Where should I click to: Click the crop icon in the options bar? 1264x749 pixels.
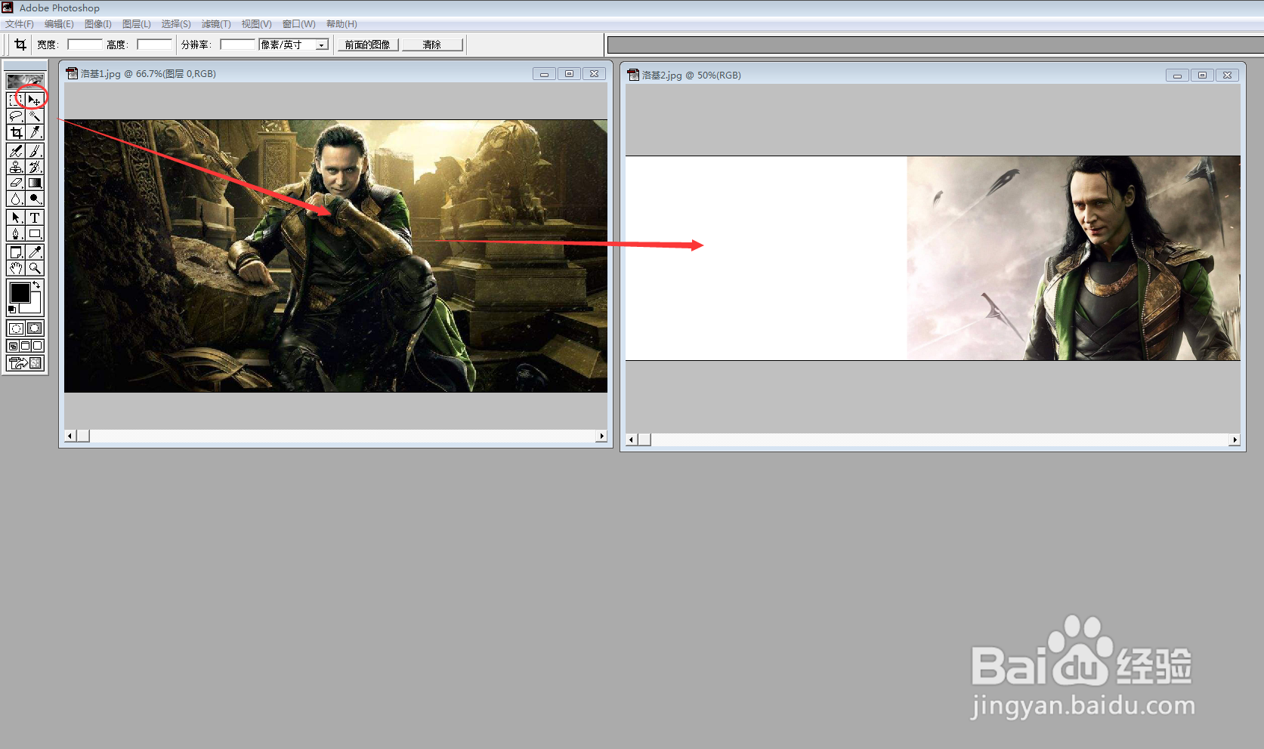[20, 45]
